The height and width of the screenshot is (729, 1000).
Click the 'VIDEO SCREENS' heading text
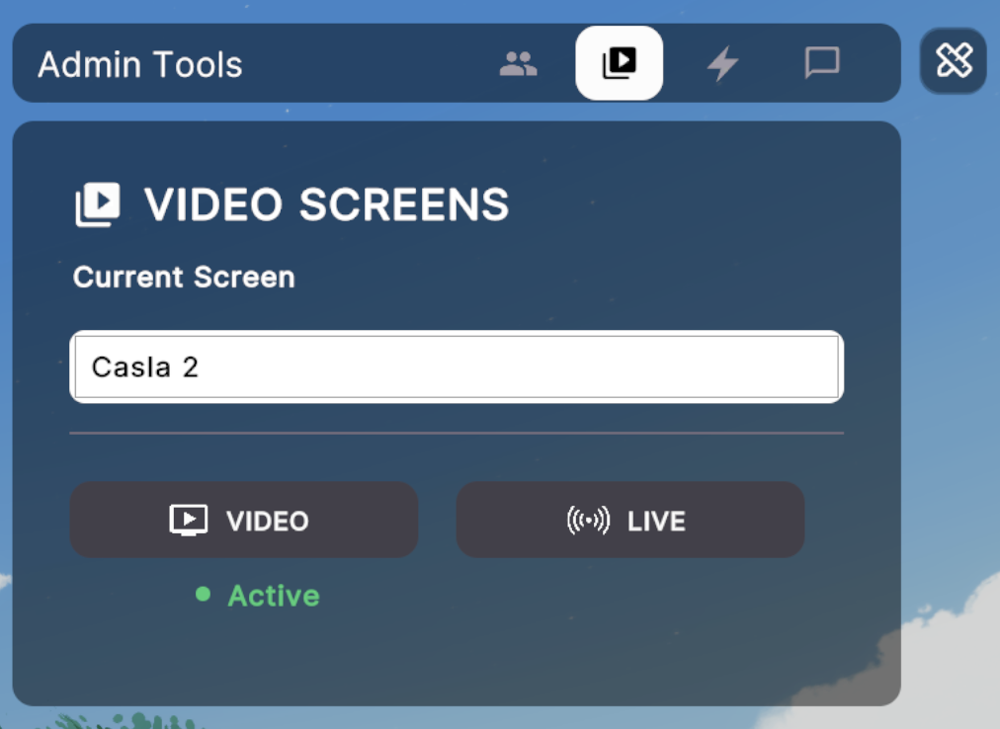pyautogui.click(x=327, y=205)
